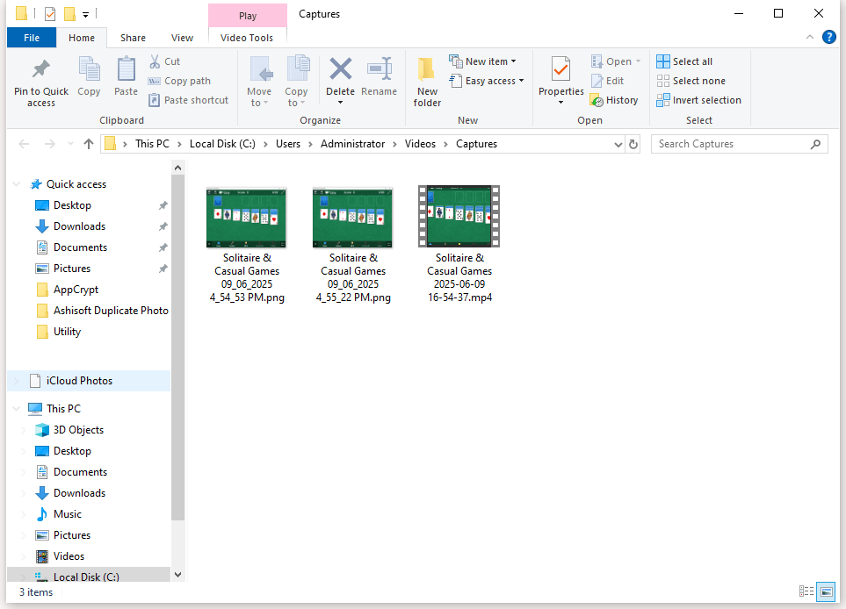The image size is (846, 609).
Task: Click the Pin to Quick access icon
Action: click(x=40, y=70)
